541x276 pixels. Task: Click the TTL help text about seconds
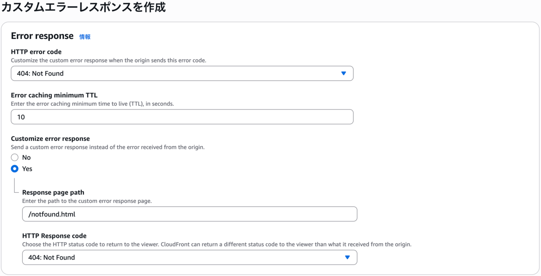tap(92, 104)
